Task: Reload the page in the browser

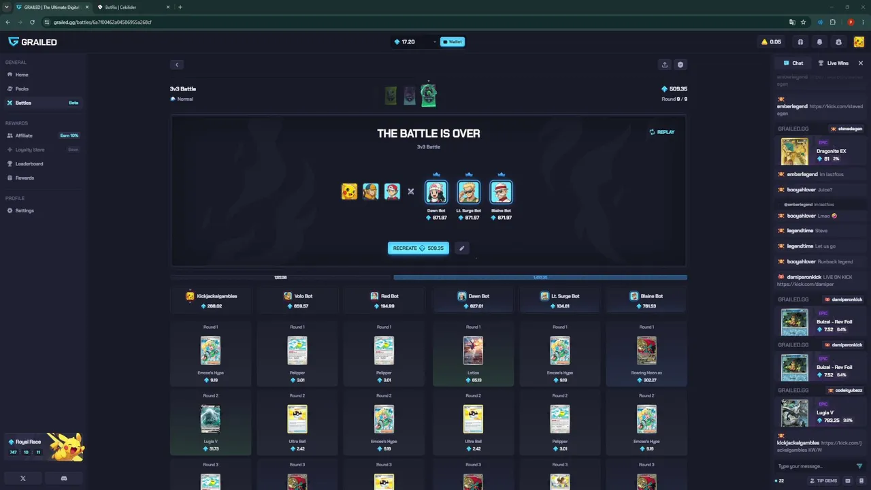Action: click(32, 22)
